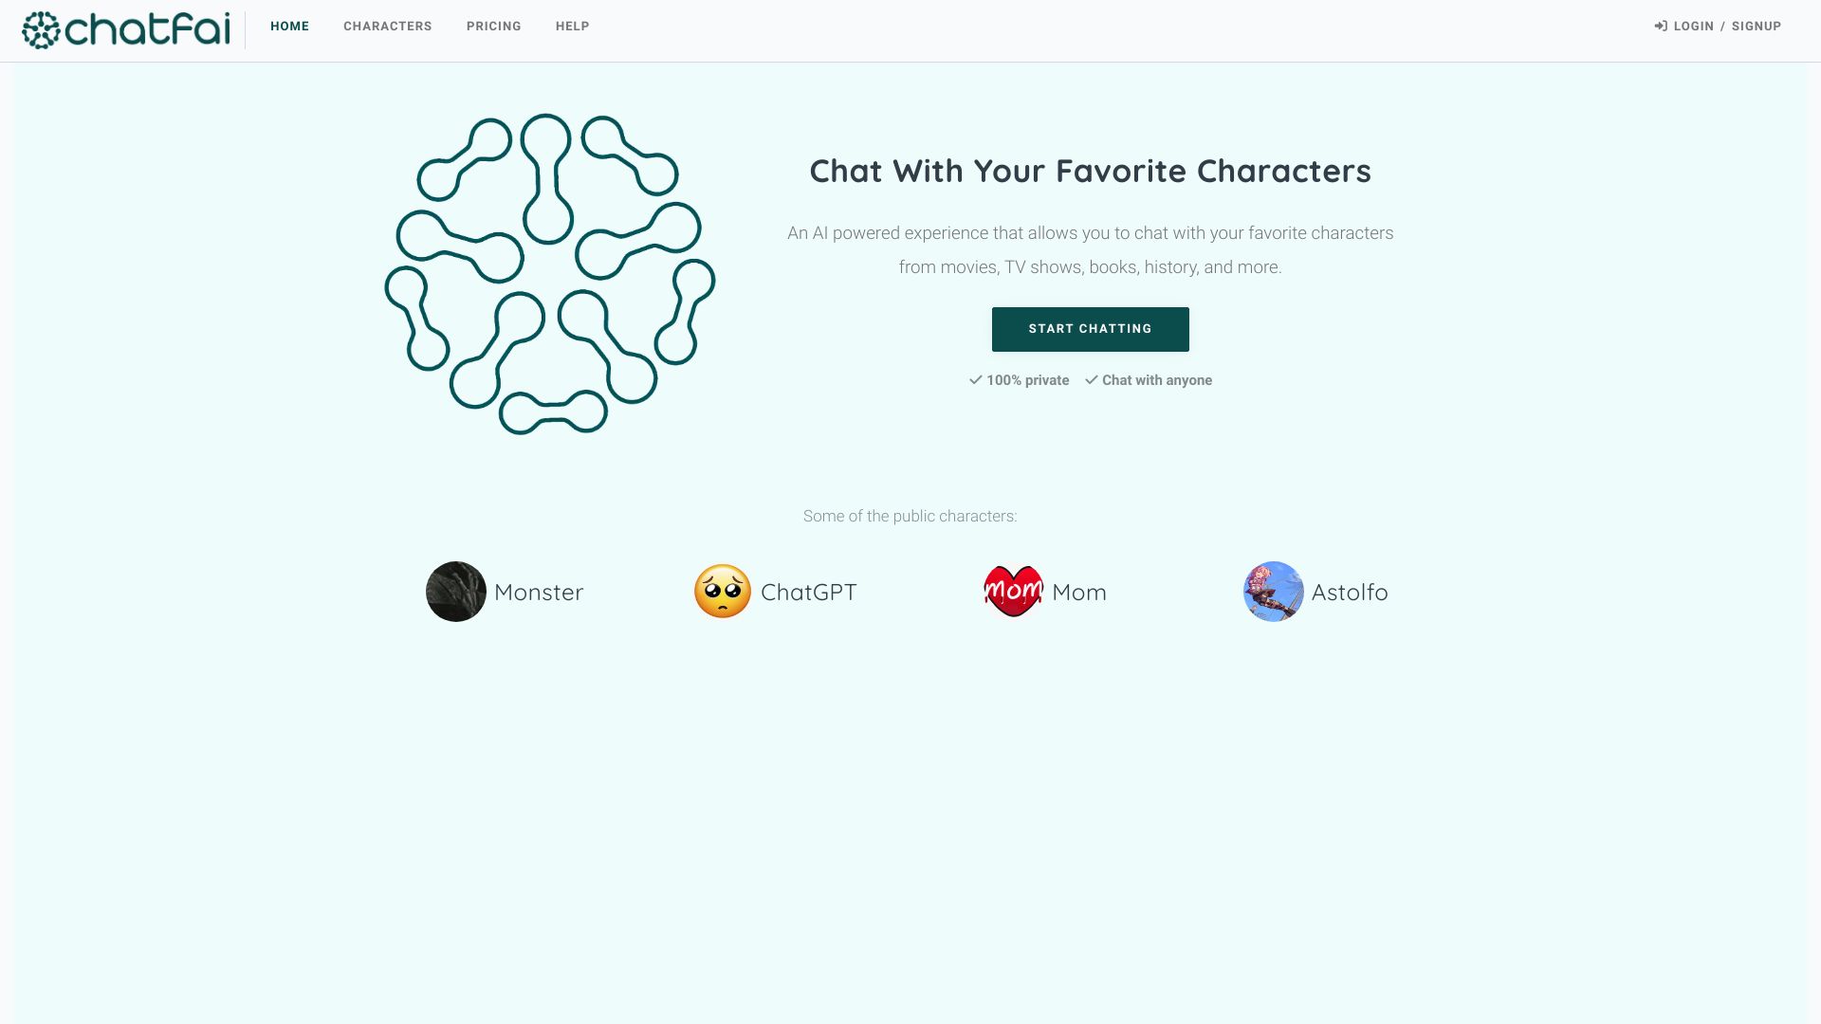Click the checkmark next to Chat with anyone
This screenshot has width=1821, height=1024.
point(1090,379)
